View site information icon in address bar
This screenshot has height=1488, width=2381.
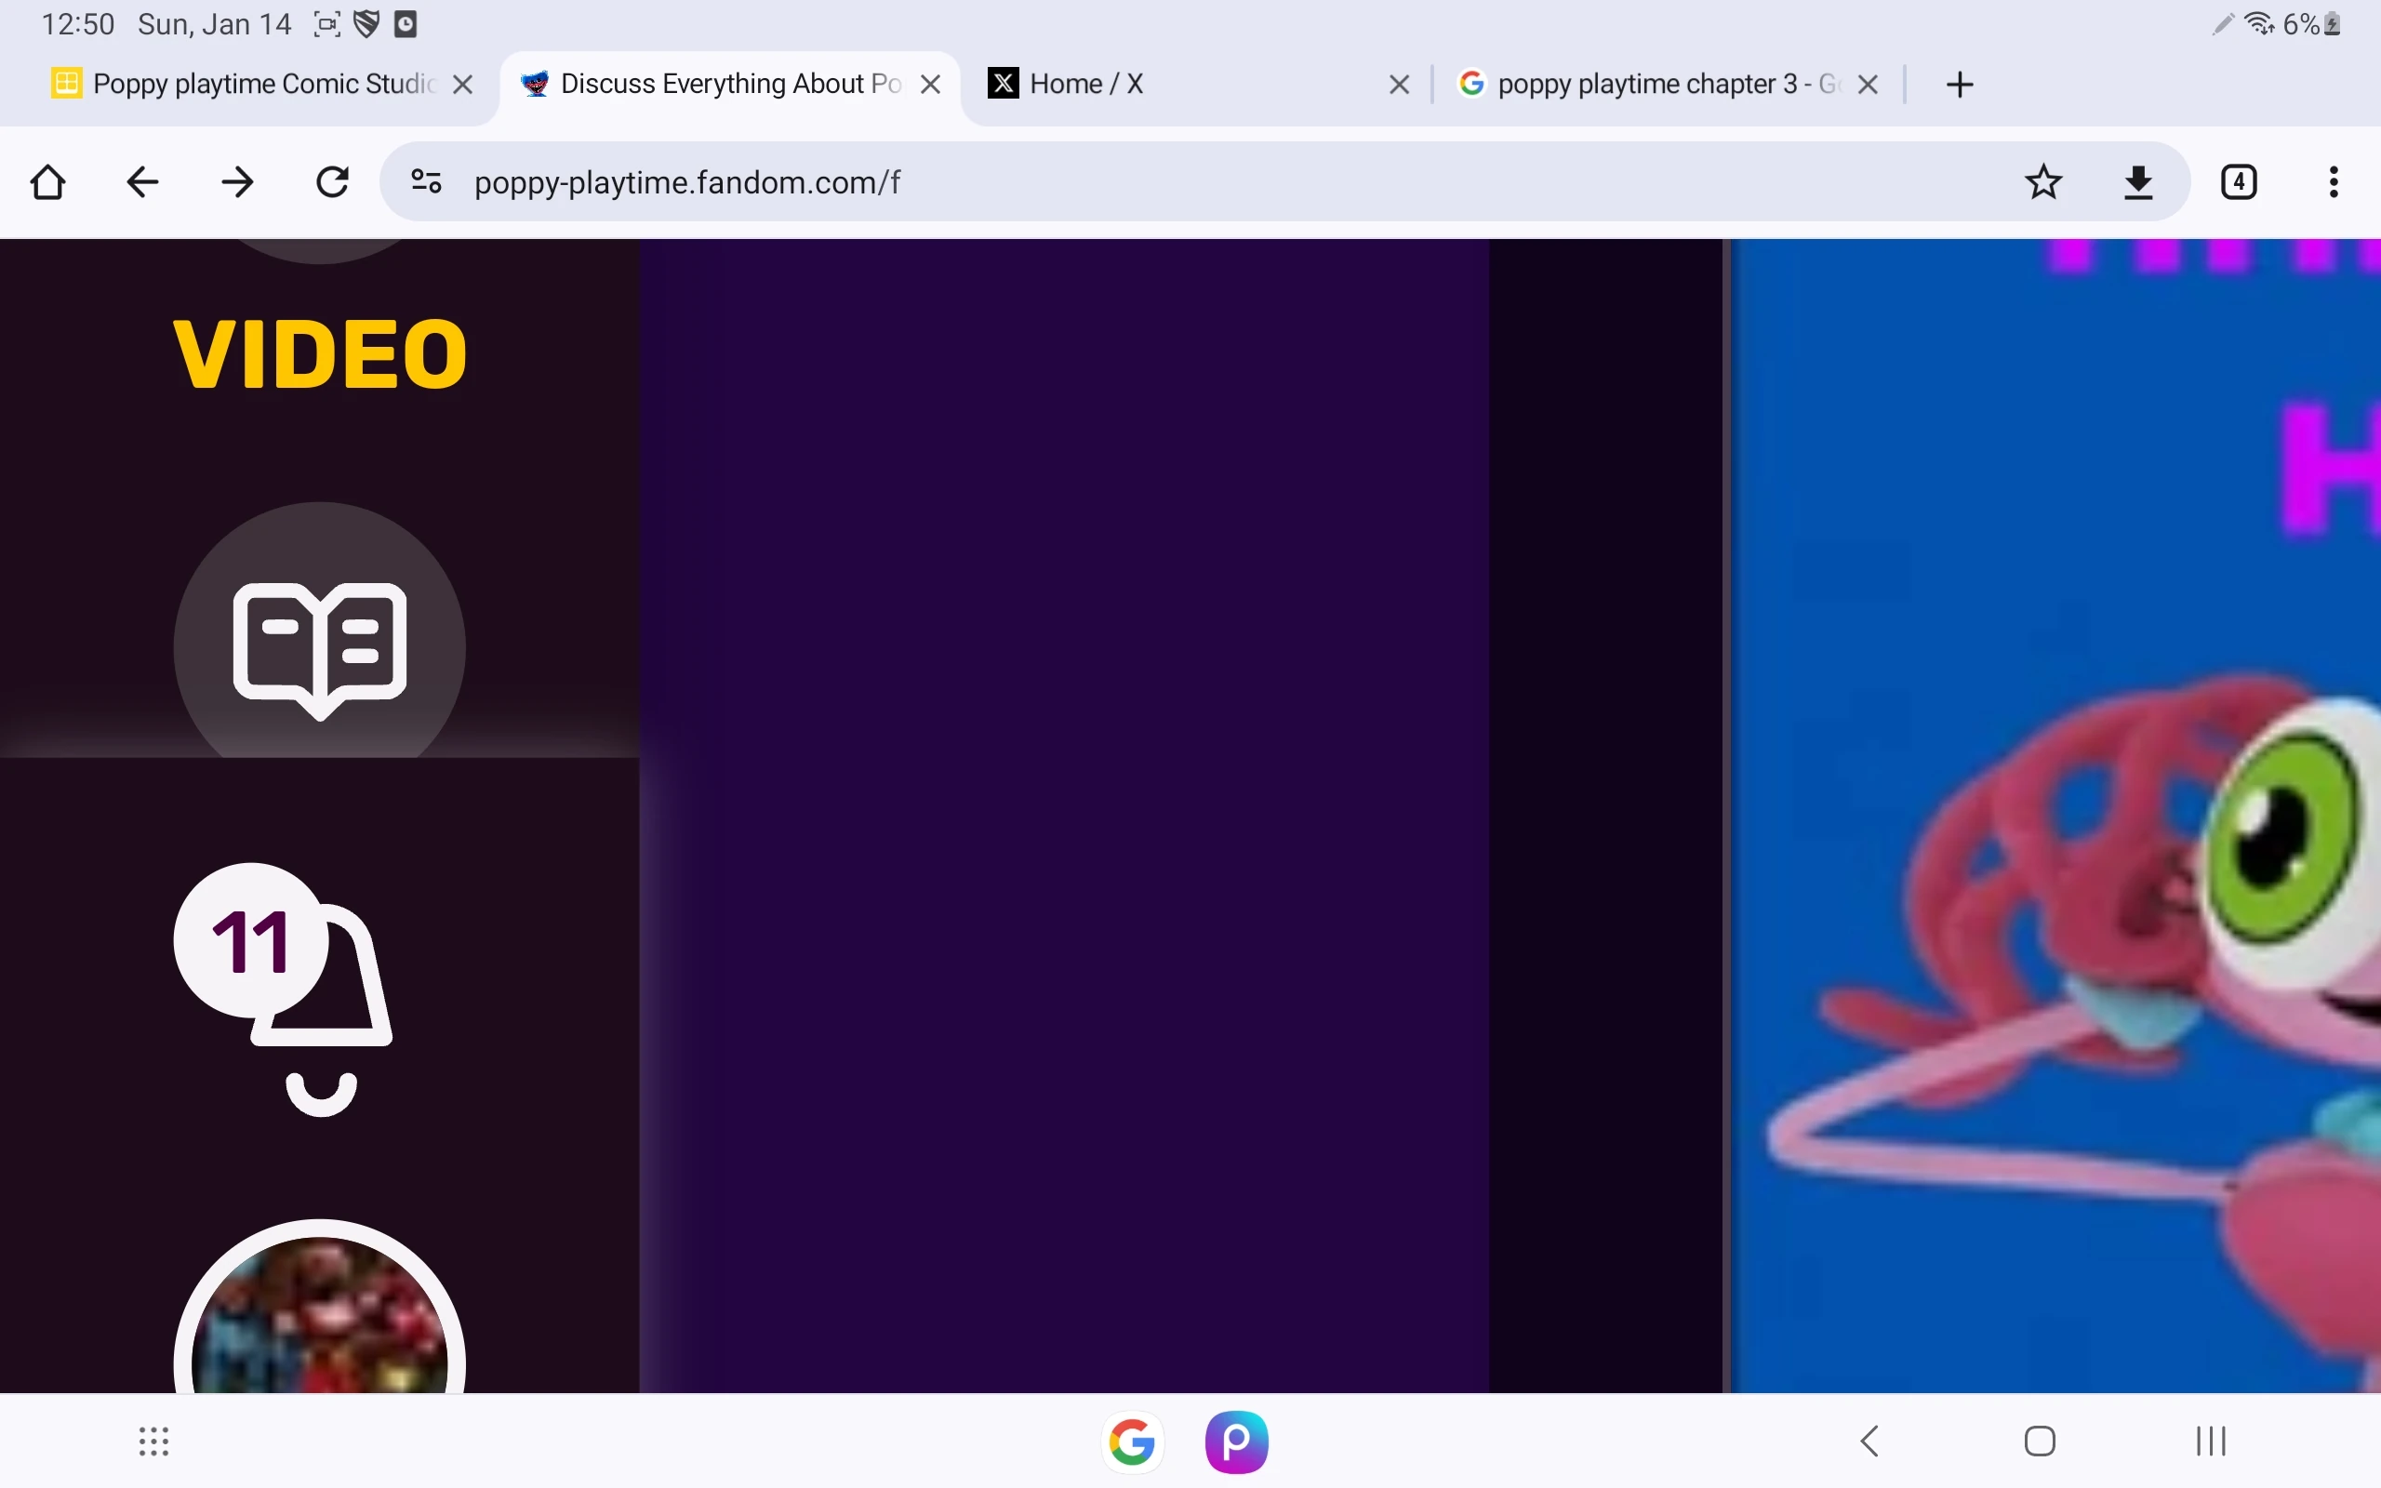pos(426,182)
